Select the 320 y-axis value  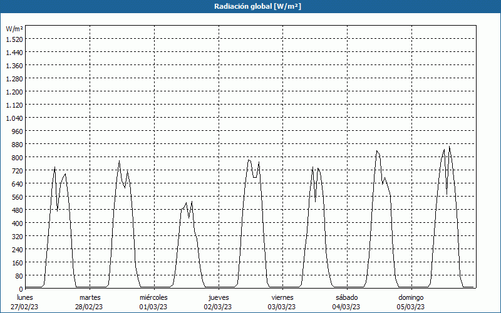click(18, 237)
